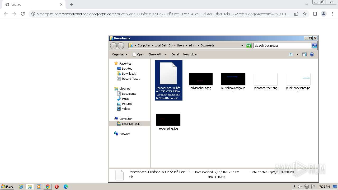Viewport: 338px width, 190px height.
Task: Open Opera from the taskbar
Action: click(x=57, y=187)
